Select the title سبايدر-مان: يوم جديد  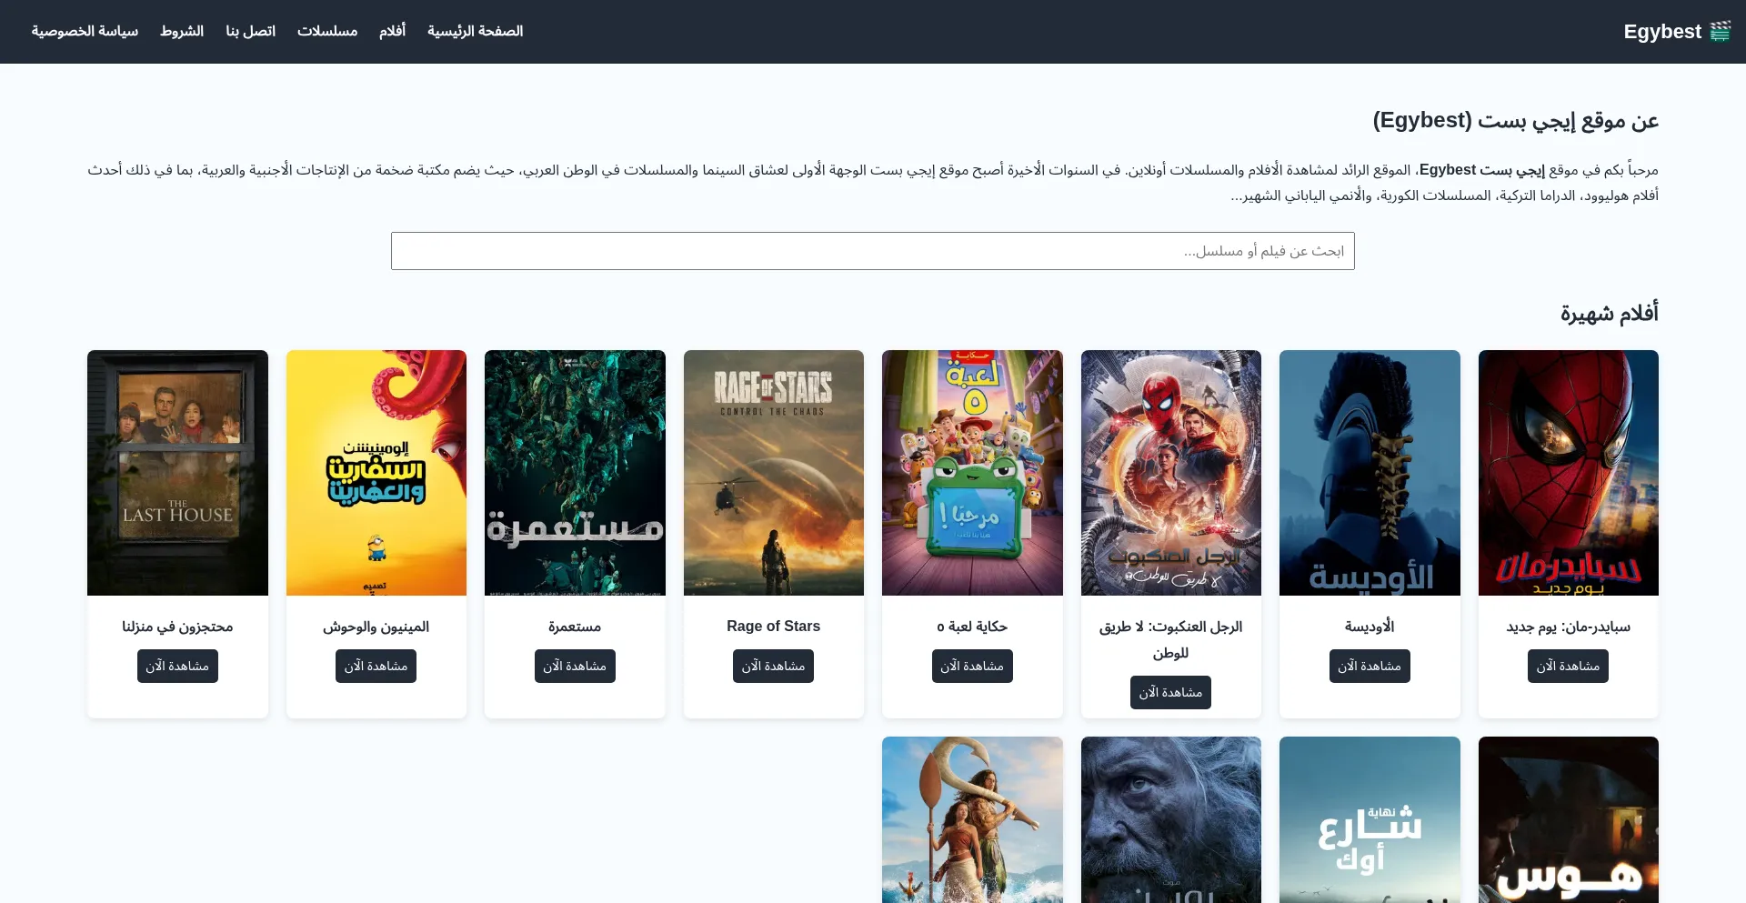coord(1569,627)
